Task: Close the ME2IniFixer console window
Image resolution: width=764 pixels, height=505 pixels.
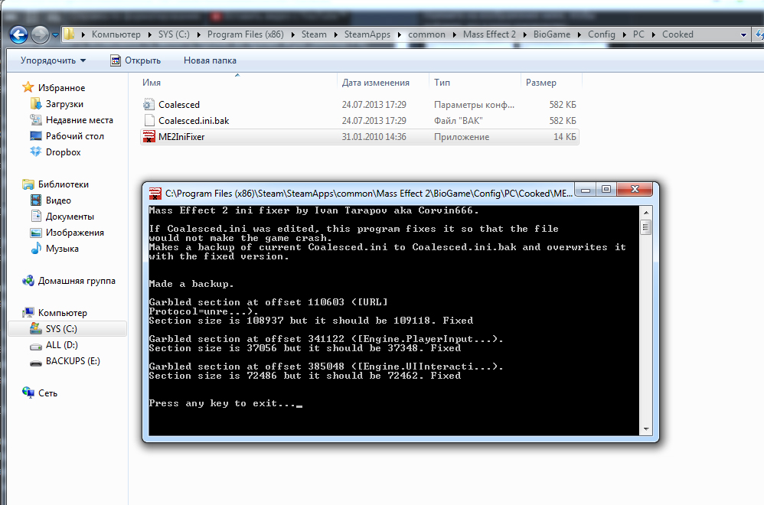Action: 635,190
